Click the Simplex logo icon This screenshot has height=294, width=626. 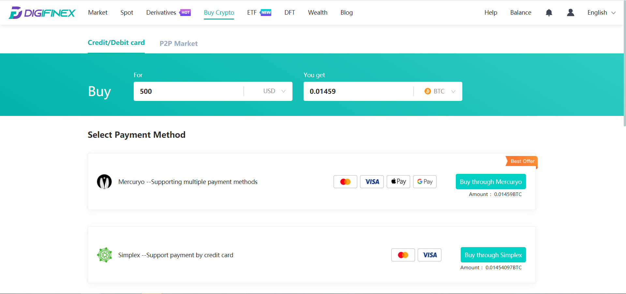pyautogui.click(x=104, y=255)
